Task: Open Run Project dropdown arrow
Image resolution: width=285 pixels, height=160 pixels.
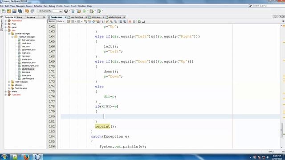Action: click(x=88, y=11)
